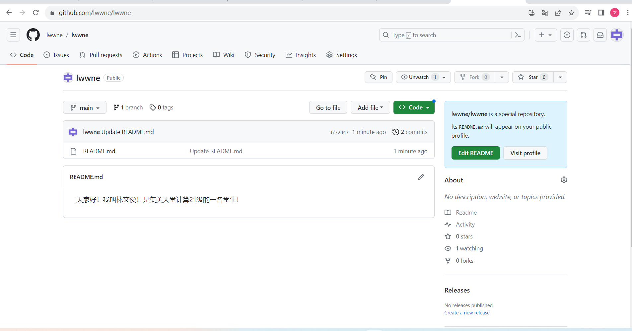
Task: Open the browser tab search/reading list icon
Action: pos(588,13)
